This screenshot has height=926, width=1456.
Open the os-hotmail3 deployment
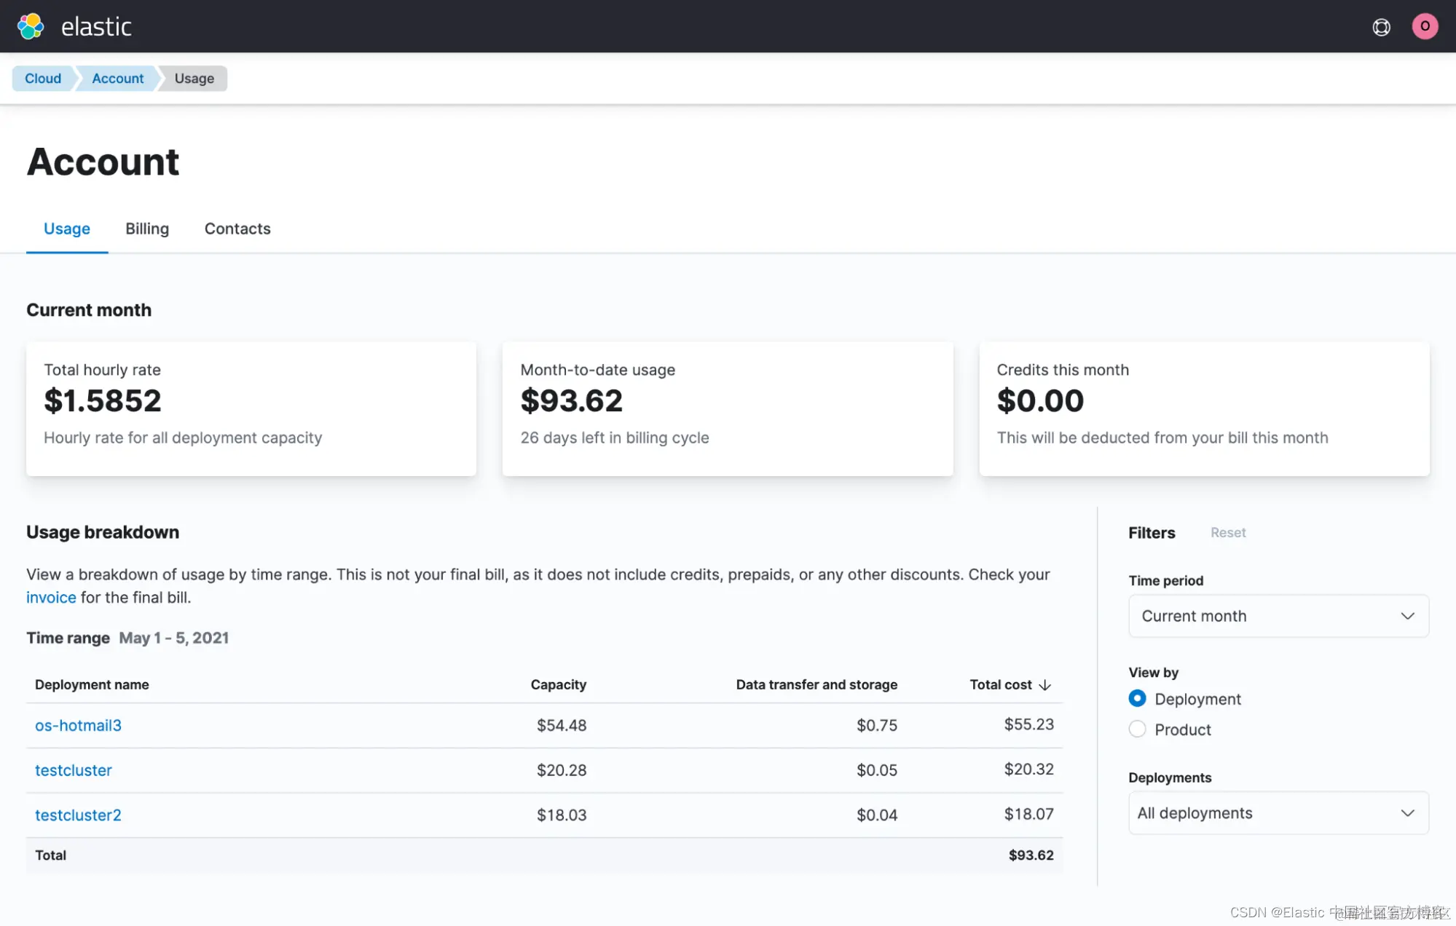click(78, 725)
